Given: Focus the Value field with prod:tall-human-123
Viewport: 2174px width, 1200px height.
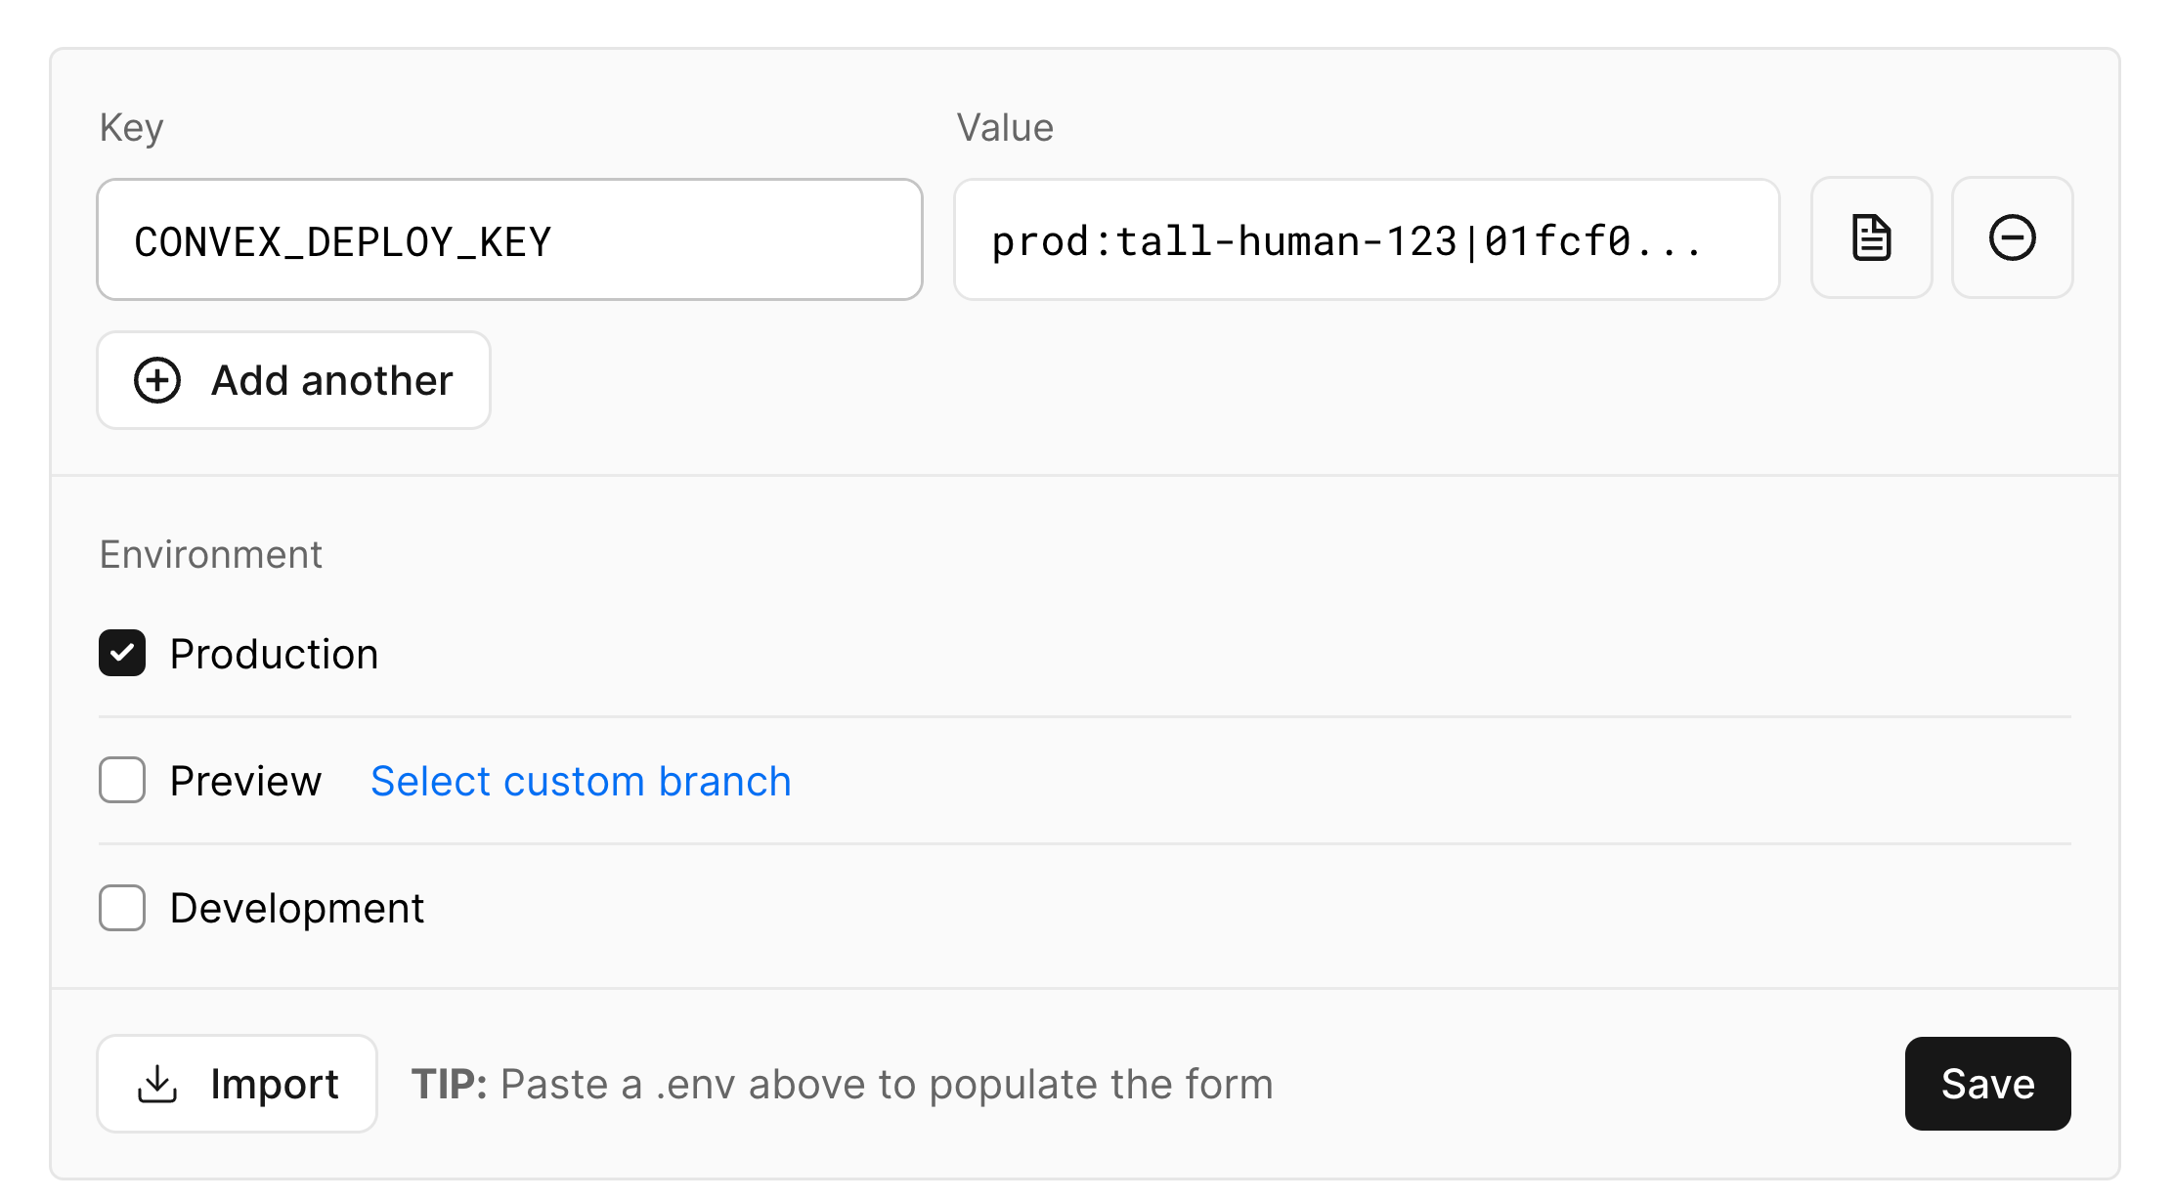Looking at the screenshot, I should (1367, 239).
